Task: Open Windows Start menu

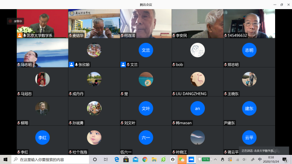Action: 5,159
